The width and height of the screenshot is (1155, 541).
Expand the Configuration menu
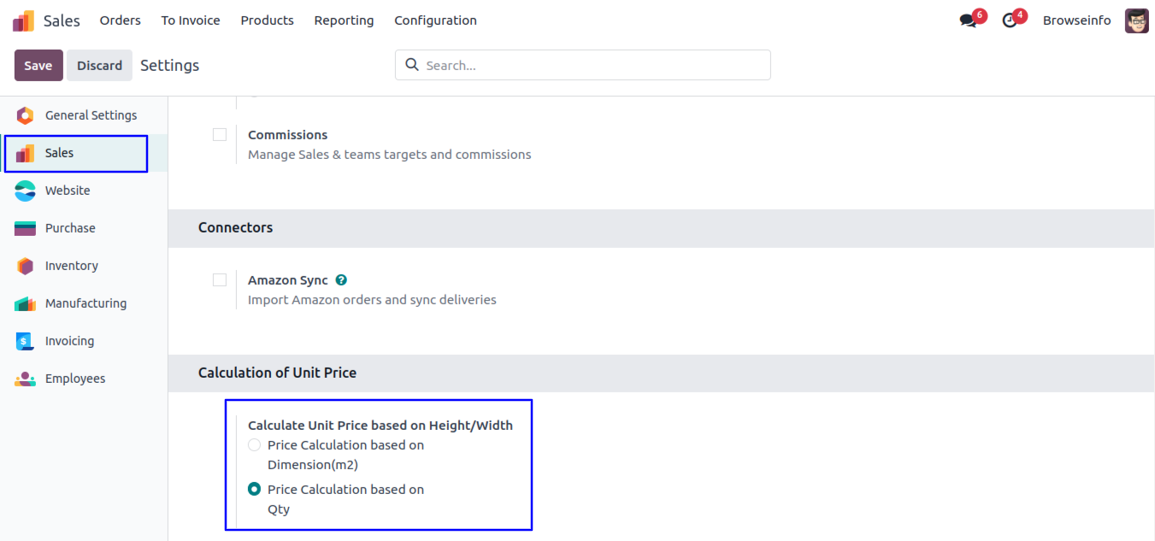pyautogui.click(x=436, y=21)
